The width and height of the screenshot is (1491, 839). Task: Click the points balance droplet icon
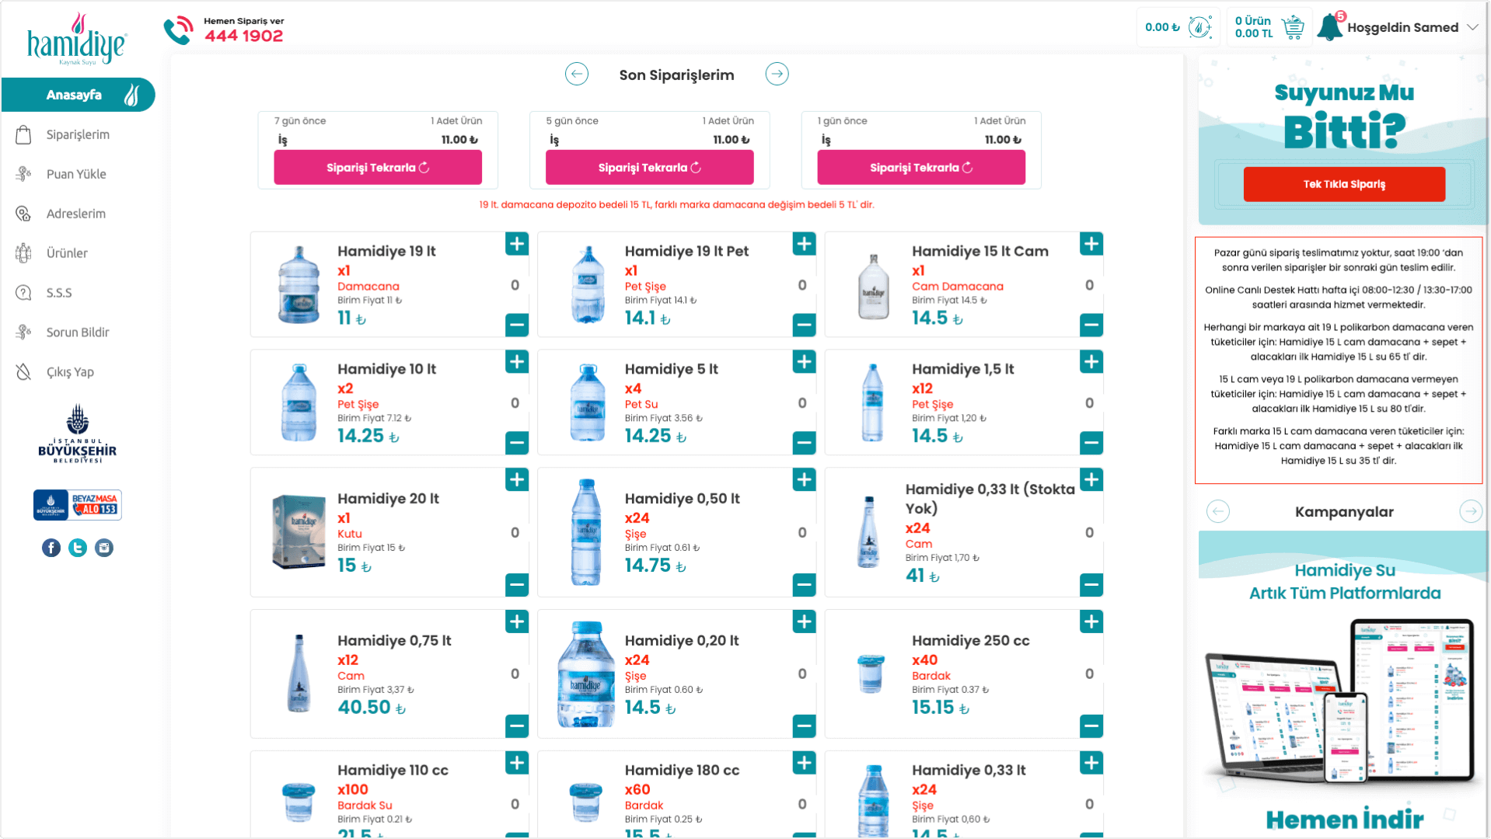point(1199,27)
